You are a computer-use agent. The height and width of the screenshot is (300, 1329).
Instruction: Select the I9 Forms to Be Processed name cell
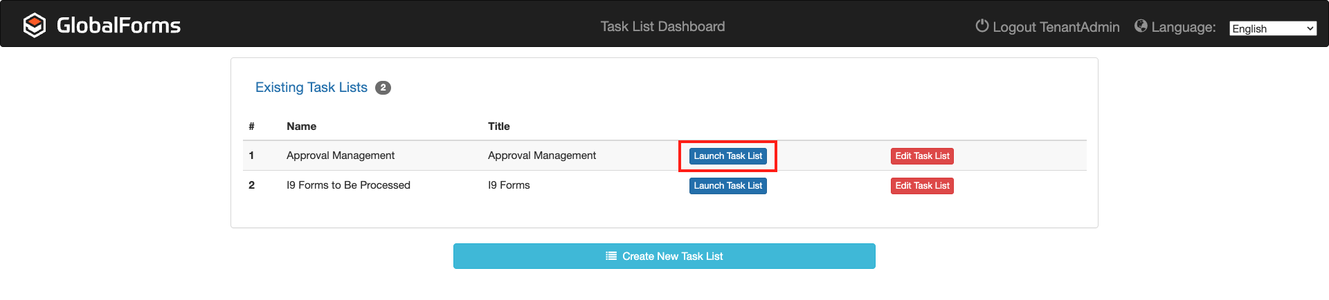click(x=348, y=185)
